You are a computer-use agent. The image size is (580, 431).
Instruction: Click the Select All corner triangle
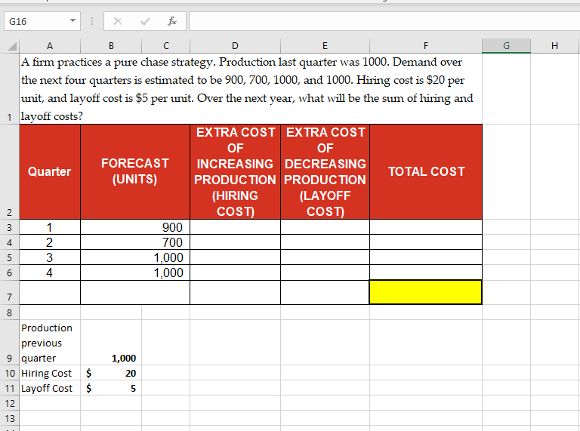(12, 46)
